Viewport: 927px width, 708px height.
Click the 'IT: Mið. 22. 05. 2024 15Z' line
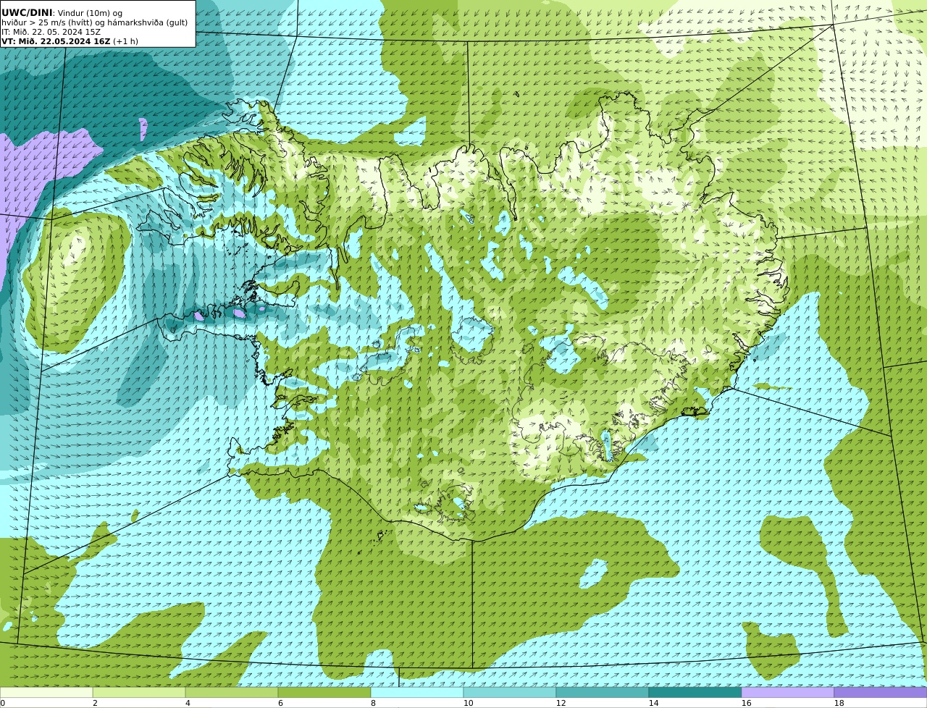tap(51, 32)
